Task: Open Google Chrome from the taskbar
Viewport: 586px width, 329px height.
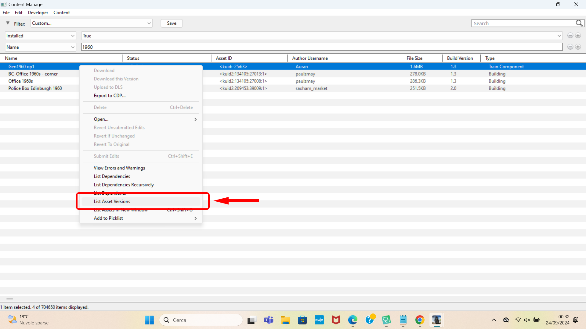Action: click(420, 320)
